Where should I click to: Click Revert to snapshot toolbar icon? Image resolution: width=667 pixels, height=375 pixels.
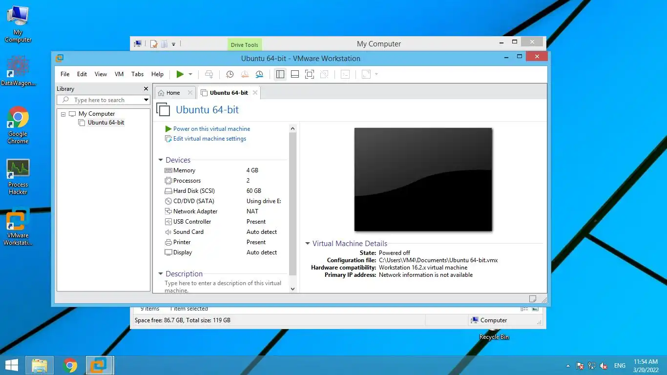click(x=245, y=74)
